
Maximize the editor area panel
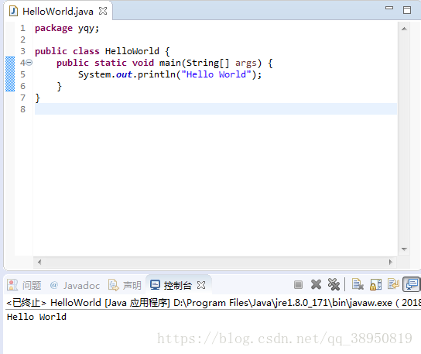tap(407, 10)
